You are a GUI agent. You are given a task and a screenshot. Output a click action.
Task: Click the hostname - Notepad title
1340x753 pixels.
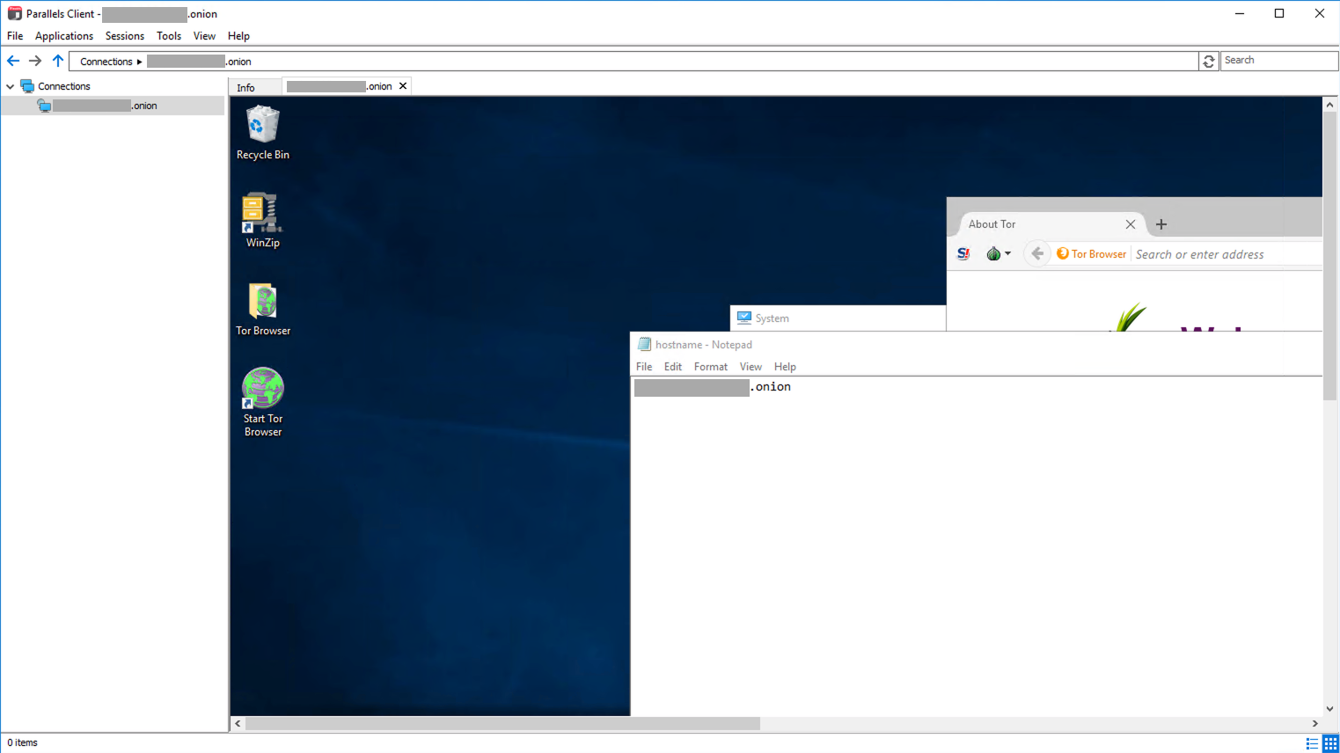point(704,345)
